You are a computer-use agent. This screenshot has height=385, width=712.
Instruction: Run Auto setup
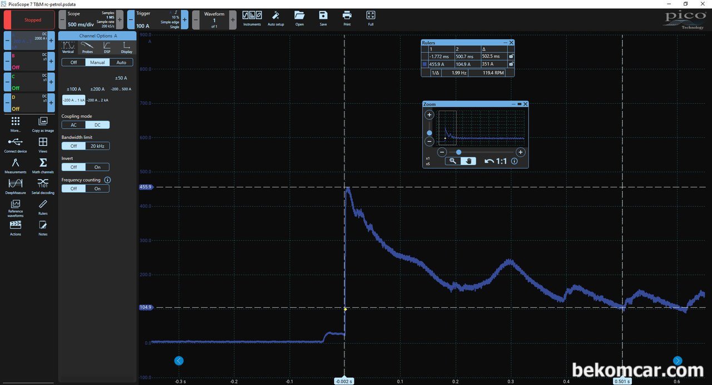click(276, 18)
